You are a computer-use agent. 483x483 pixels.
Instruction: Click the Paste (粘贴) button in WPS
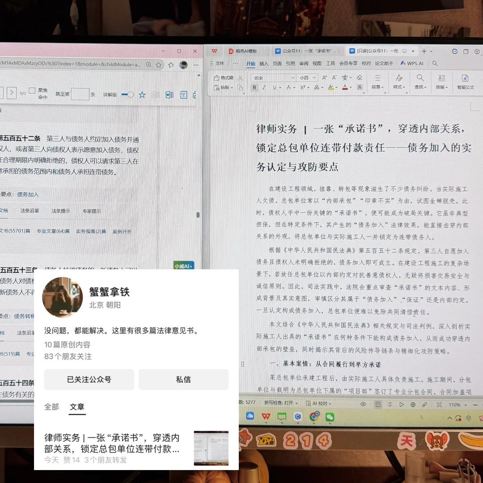click(224, 88)
